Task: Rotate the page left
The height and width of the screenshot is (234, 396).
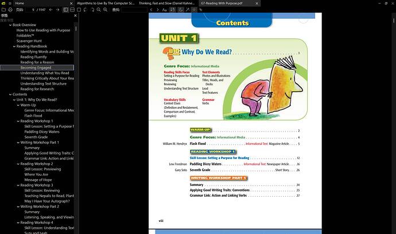Action: tap(86, 10)
